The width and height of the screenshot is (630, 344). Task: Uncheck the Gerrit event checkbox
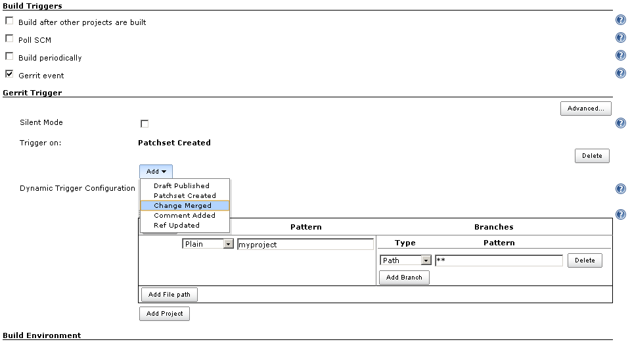click(x=9, y=74)
